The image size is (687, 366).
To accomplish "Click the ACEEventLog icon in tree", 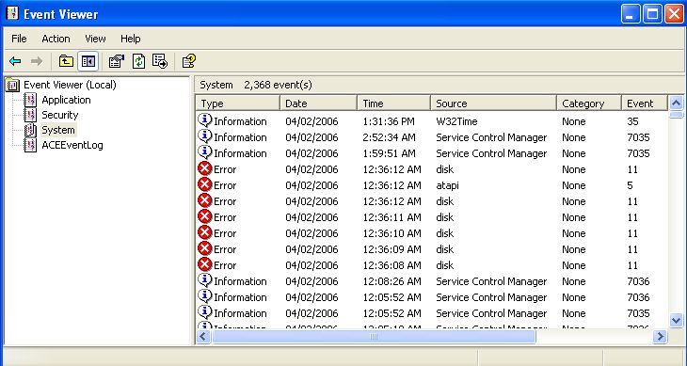I will (30, 145).
